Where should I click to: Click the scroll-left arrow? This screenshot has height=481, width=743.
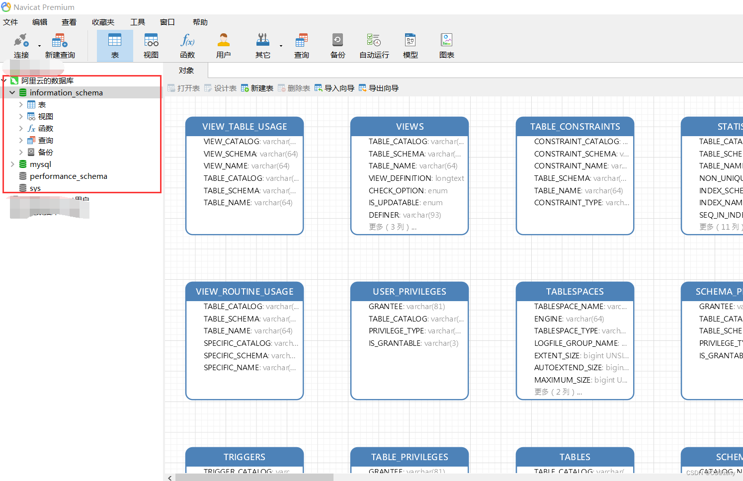170,478
